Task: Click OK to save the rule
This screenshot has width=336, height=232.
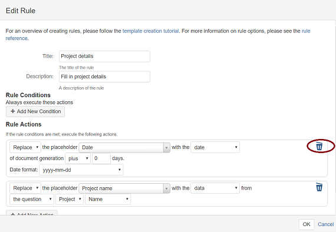Action: coord(307,224)
